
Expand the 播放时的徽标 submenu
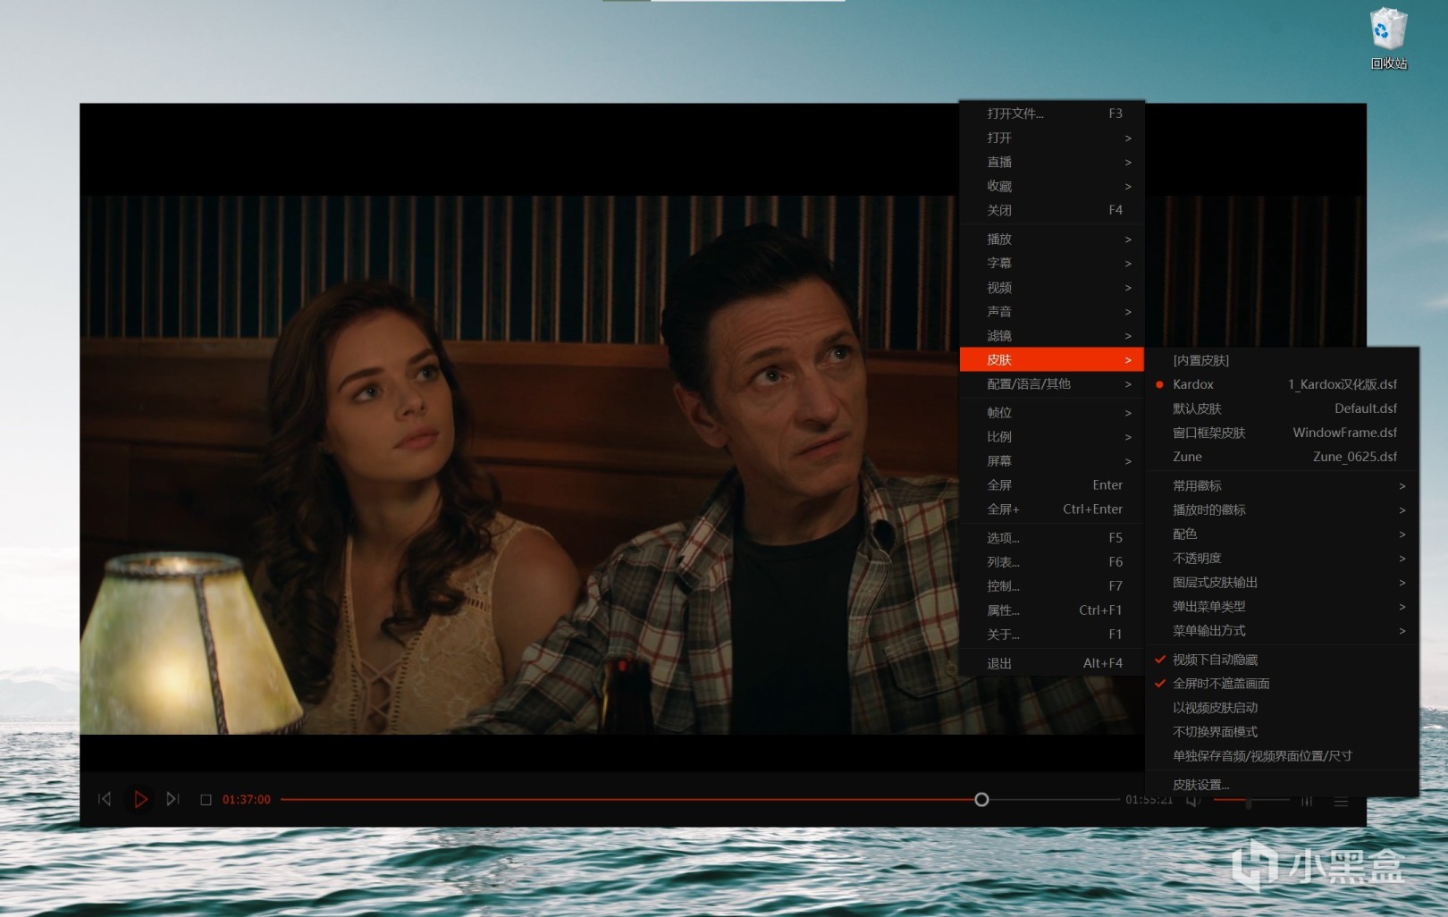click(x=1283, y=510)
